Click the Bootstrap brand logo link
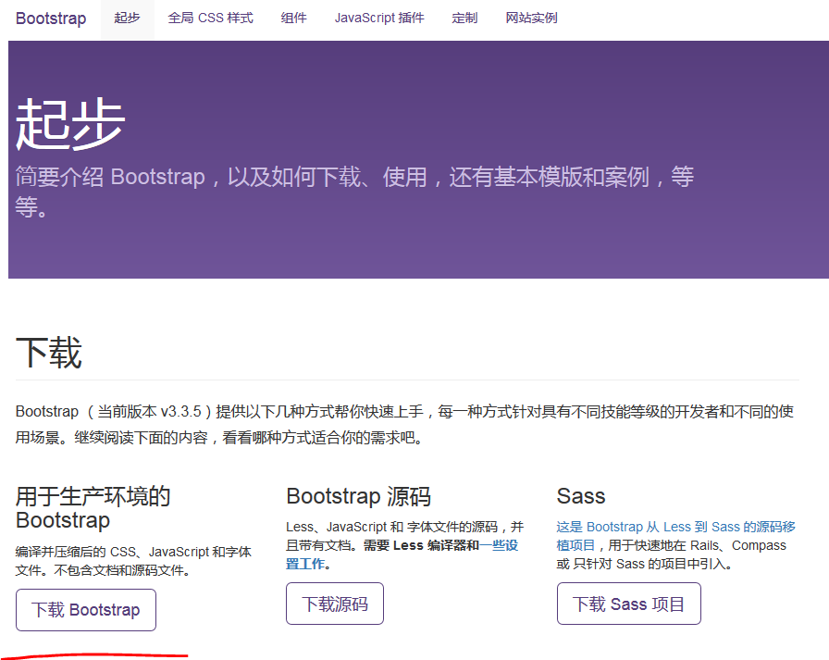Image resolution: width=829 pixels, height=660 pixels. pos(51,18)
